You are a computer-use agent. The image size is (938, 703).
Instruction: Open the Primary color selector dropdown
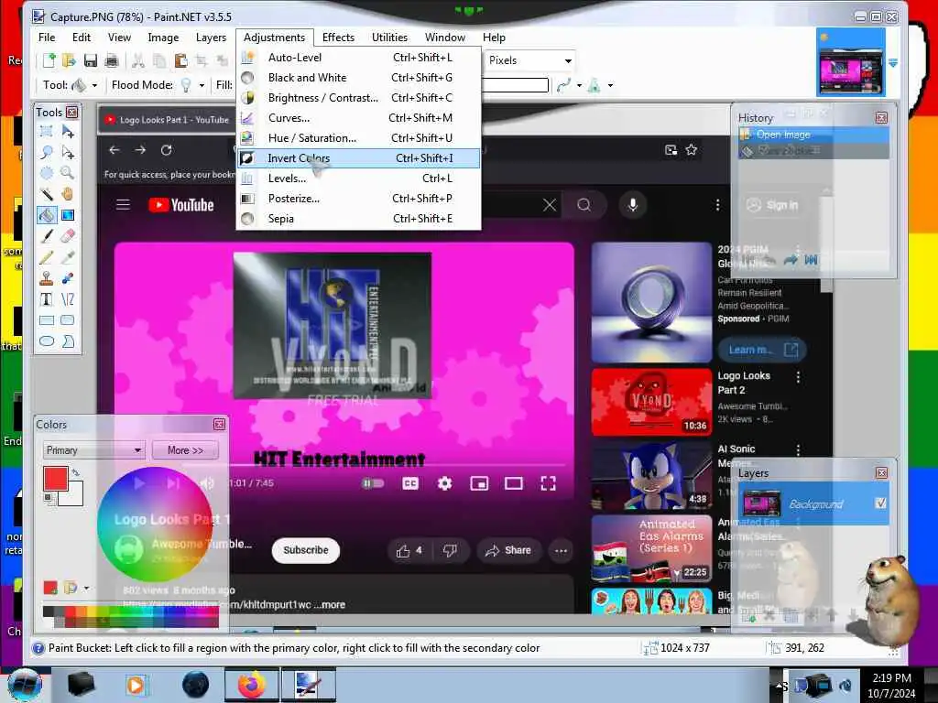[x=93, y=450]
